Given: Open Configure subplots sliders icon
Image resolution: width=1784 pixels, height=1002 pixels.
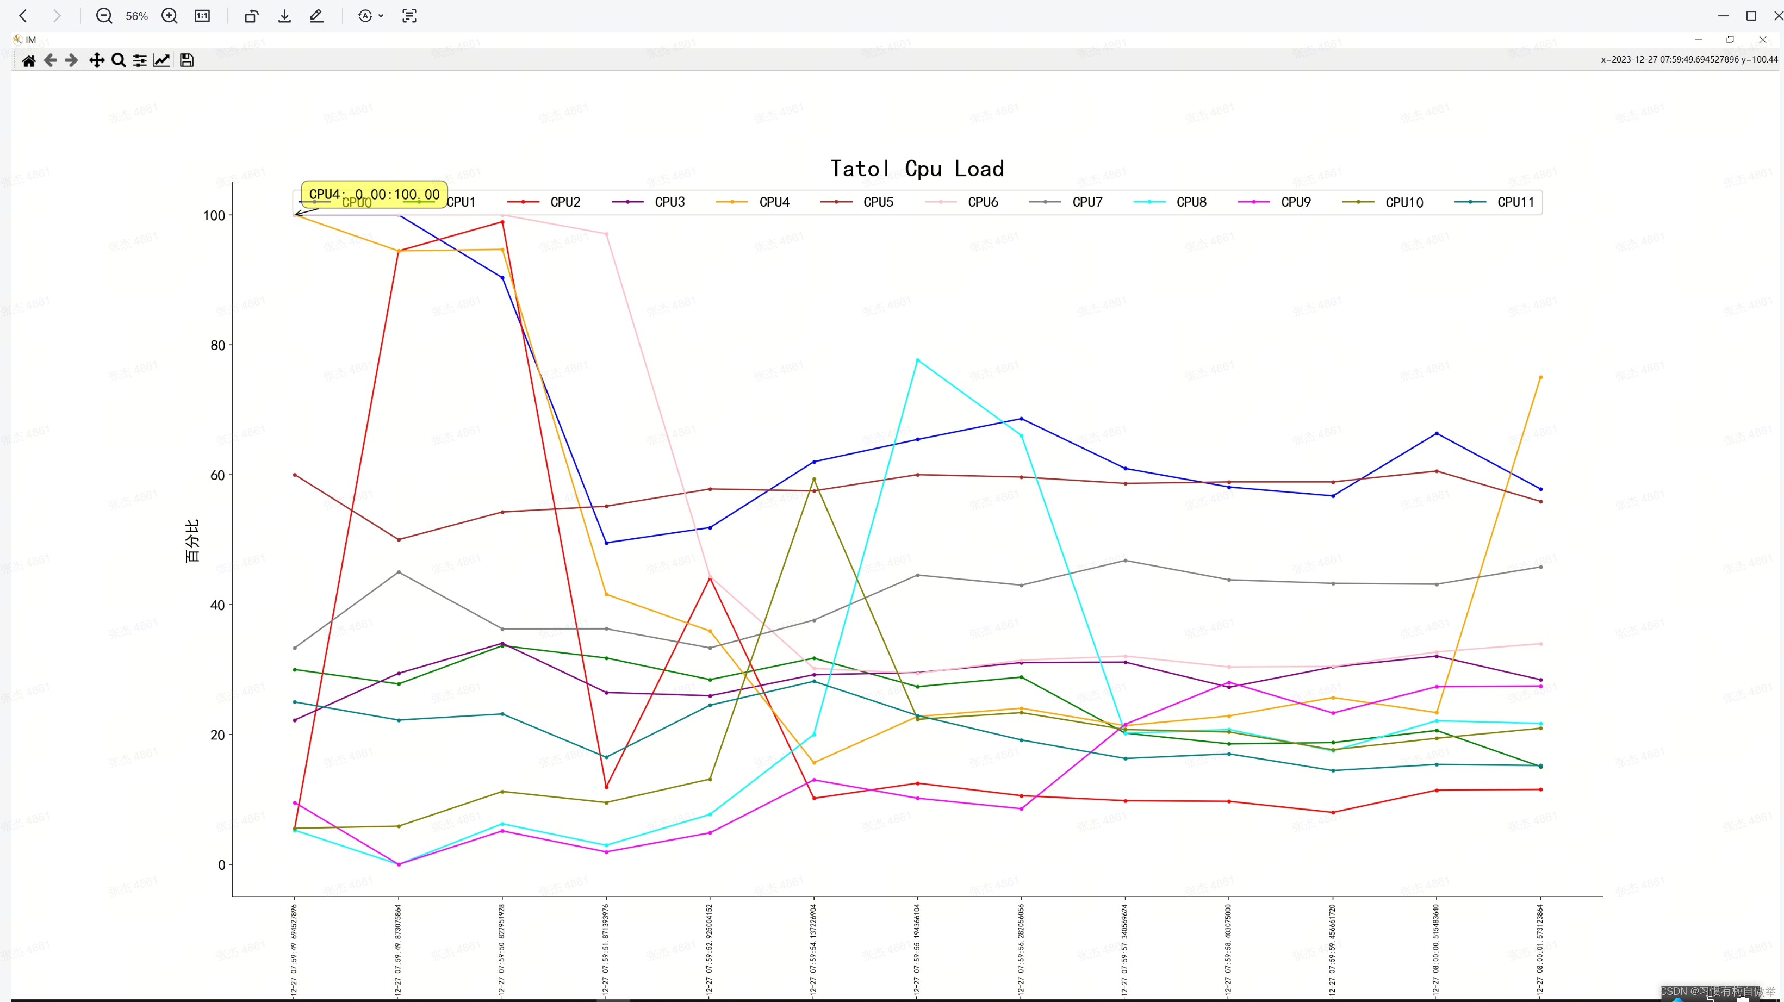Looking at the screenshot, I should (140, 61).
